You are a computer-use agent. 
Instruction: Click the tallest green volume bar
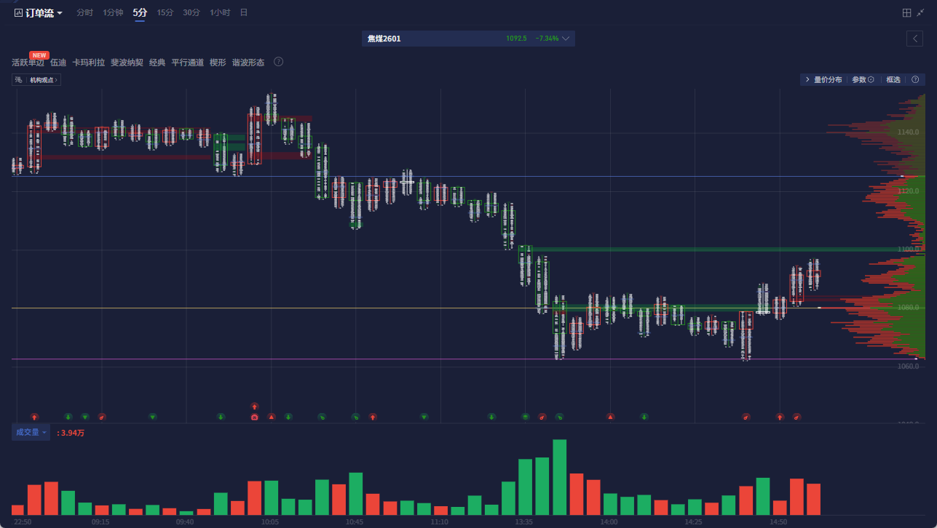tap(559, 477)
